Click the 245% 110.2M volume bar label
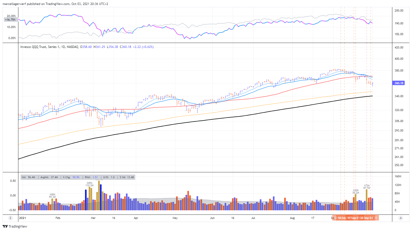 [x=89, y=184]
